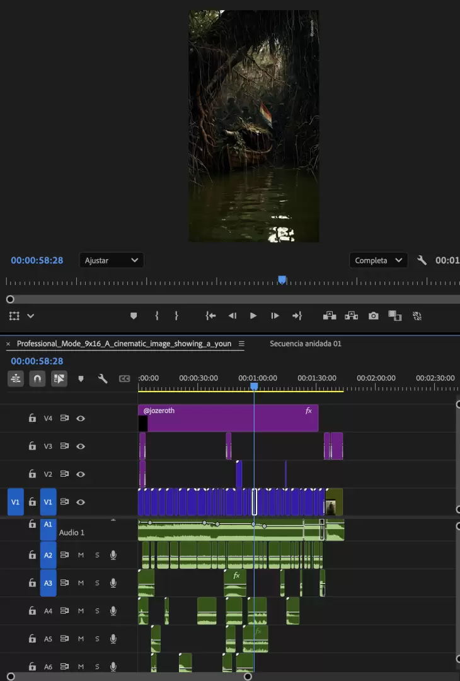
Task: Toggle lock on track A5
Action: click(x=32, y=638)
